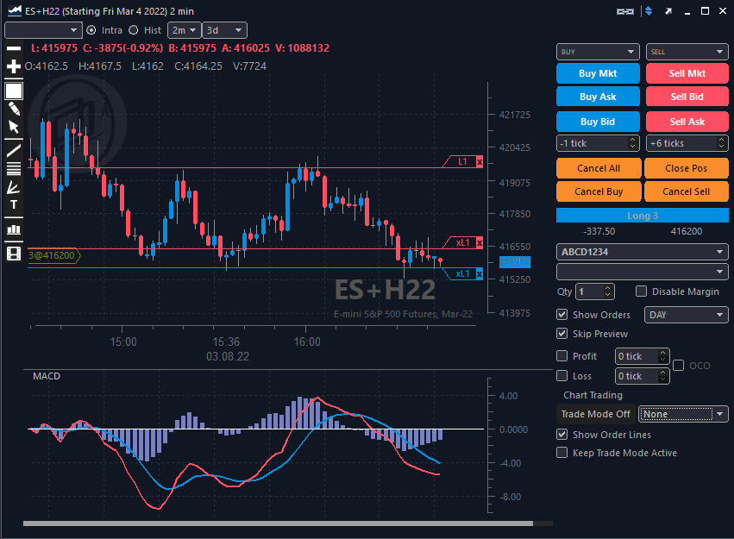Select the arrow pointer tool
This screenshot has height=539, width=734.
(x=14, y=127)
